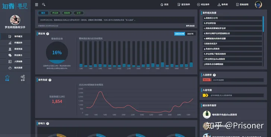
Task: Switch the chart to 过去7天
Action: (x=190, y=34)
